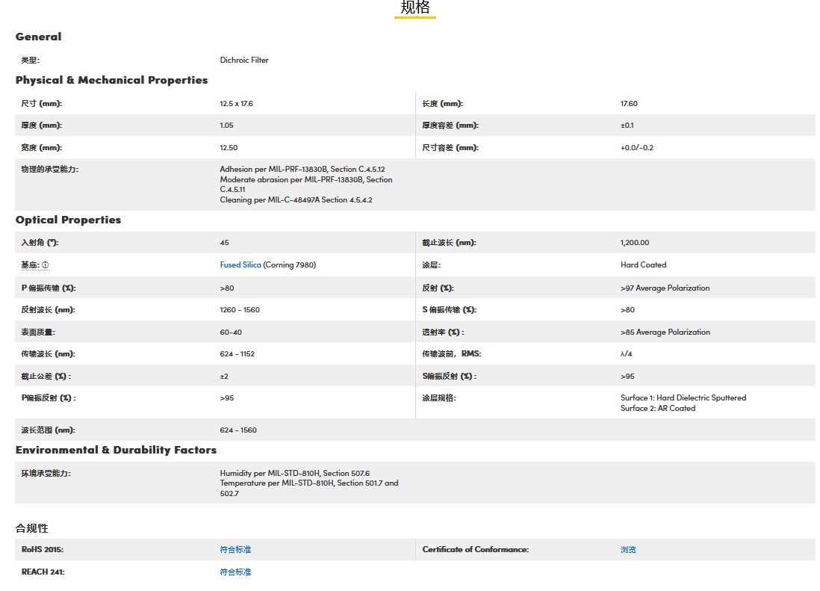Click the 1,200.00 cutoff wavelength value
820x591 pixels.
coord(635,243)
